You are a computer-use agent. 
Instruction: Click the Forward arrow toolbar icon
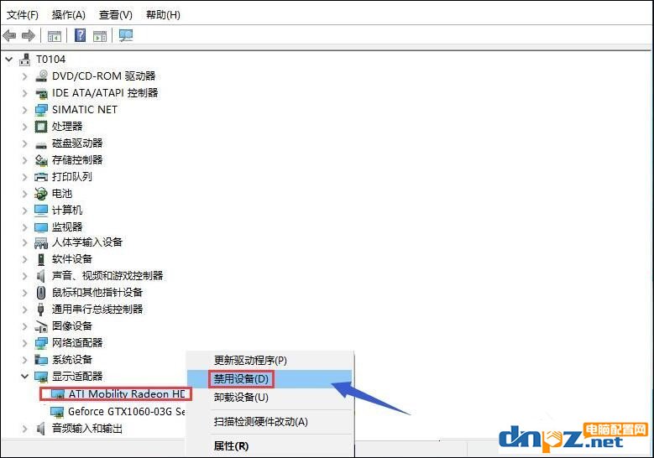pos(29,36)
